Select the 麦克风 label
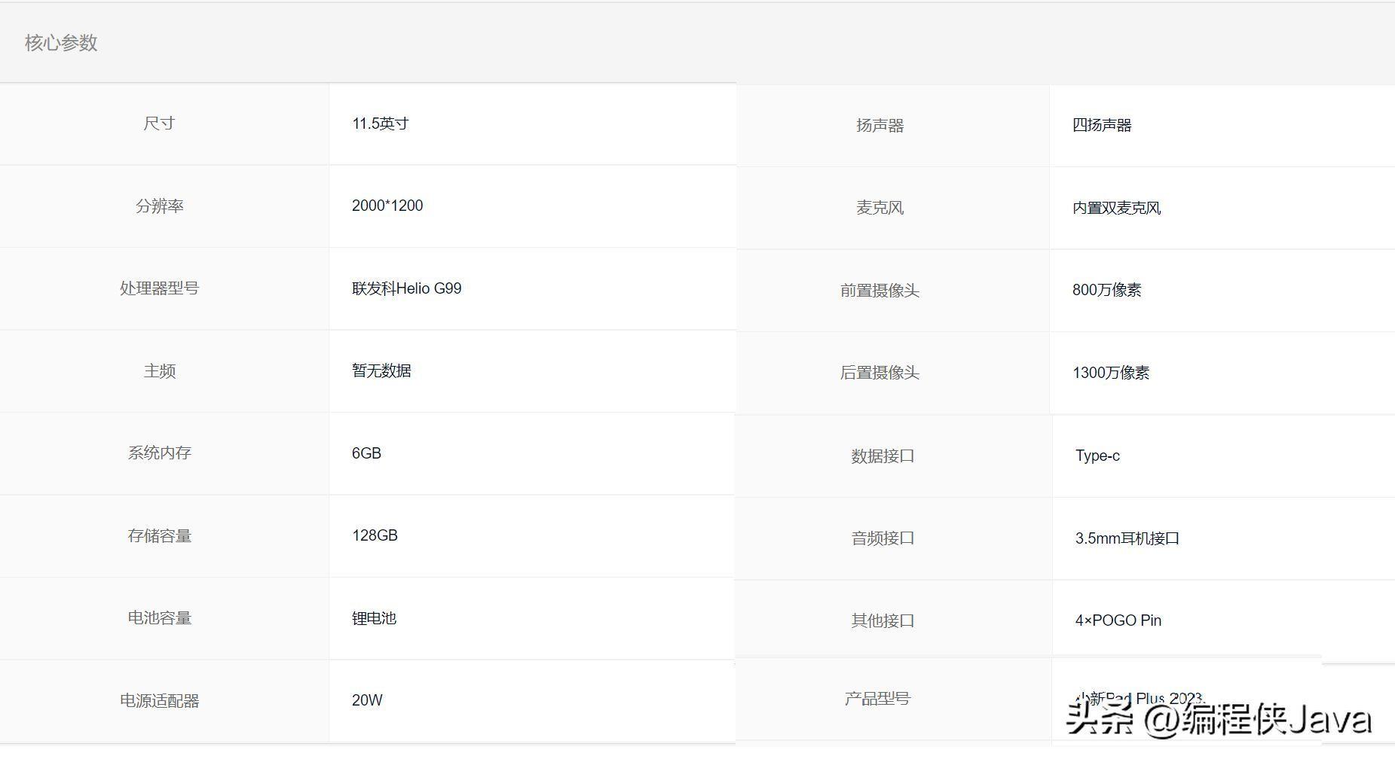 click(x=880, y=208)
